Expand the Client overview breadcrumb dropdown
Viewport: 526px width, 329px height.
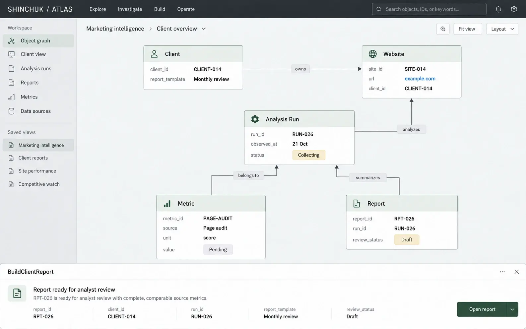(204, 29)
